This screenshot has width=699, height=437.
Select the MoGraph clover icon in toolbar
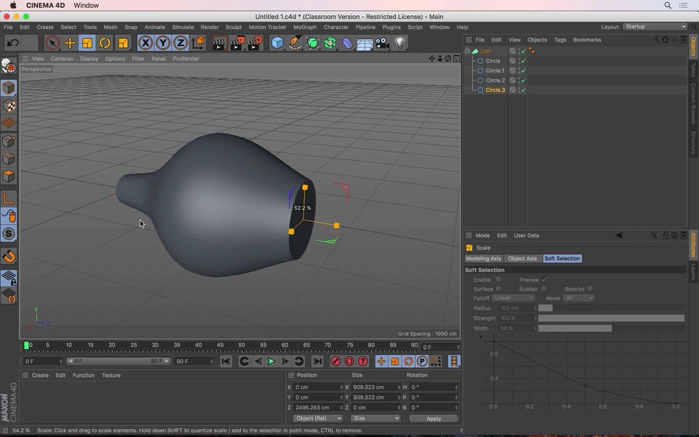pyautogui.click(x=329, y=42)
